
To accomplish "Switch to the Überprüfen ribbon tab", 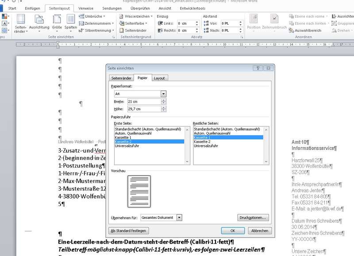I will click(x=140, y=8).
